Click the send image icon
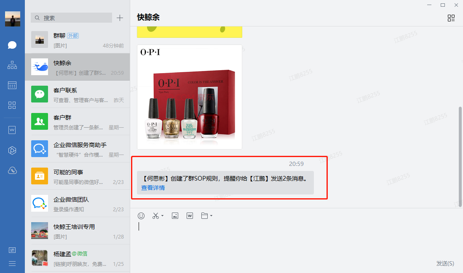 [x=175, y=216]
